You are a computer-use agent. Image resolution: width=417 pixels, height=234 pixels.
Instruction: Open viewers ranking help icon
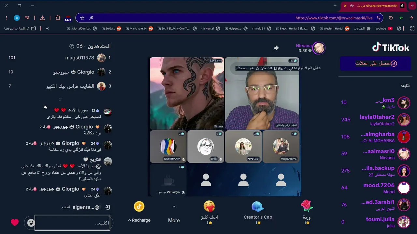click(72, 46)
